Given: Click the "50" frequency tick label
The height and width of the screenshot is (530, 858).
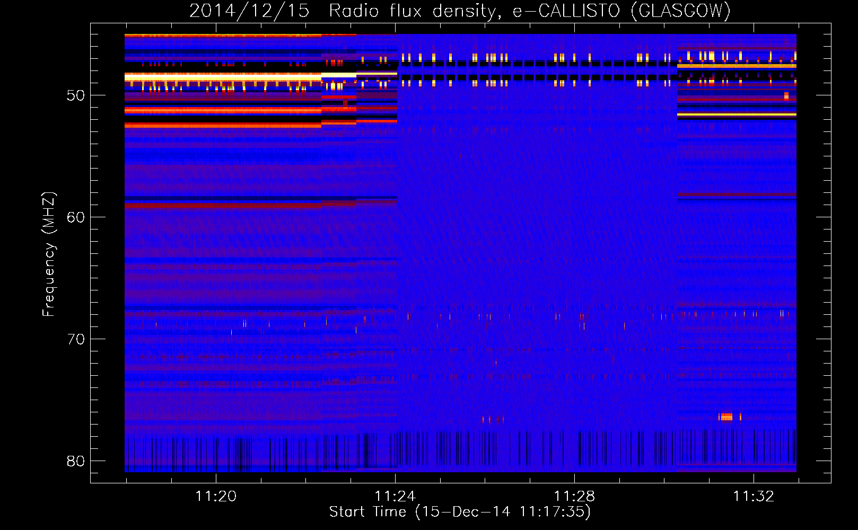Looking at the screenshot, I should pyautogui.click(x=76, y=95).
